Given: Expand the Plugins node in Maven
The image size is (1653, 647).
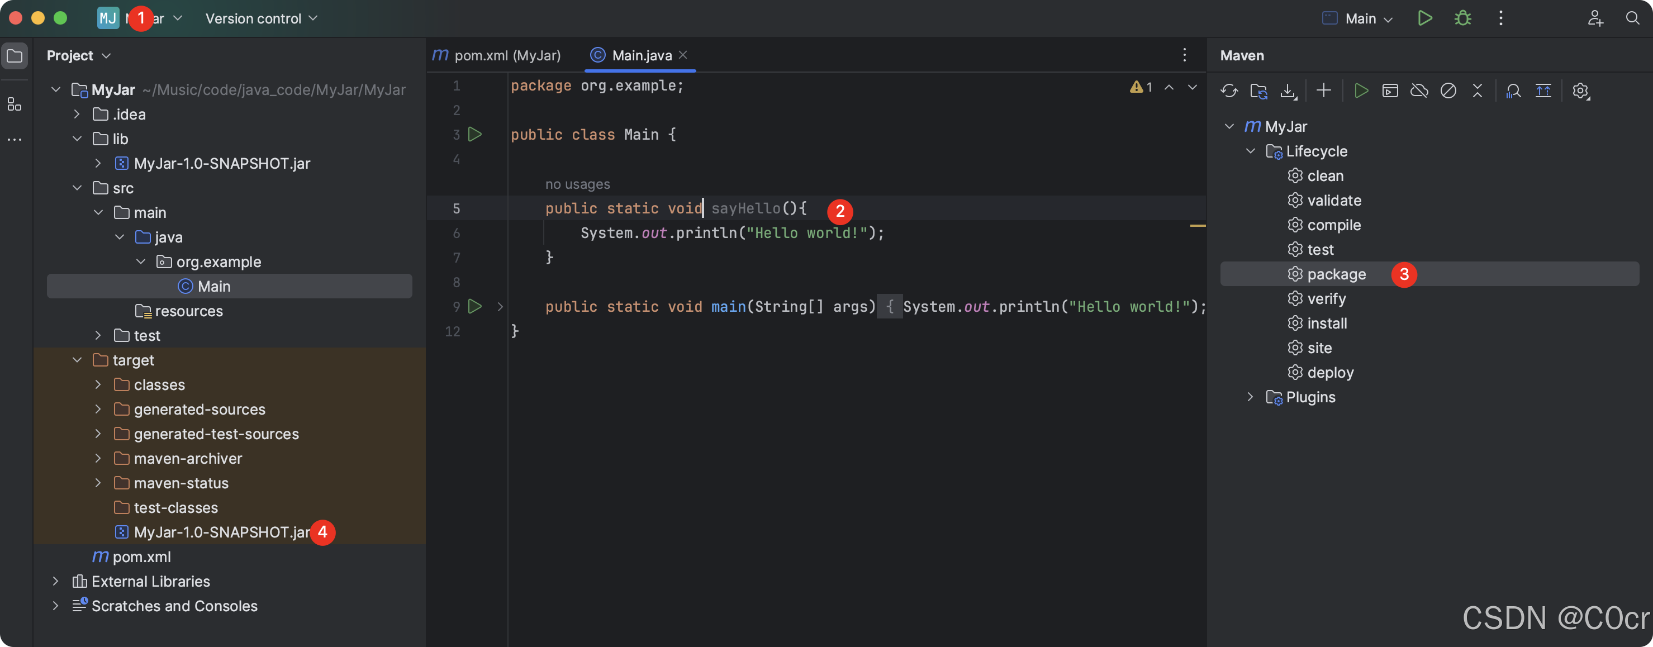Looking at the screenshot, I should click(1250, 397).
